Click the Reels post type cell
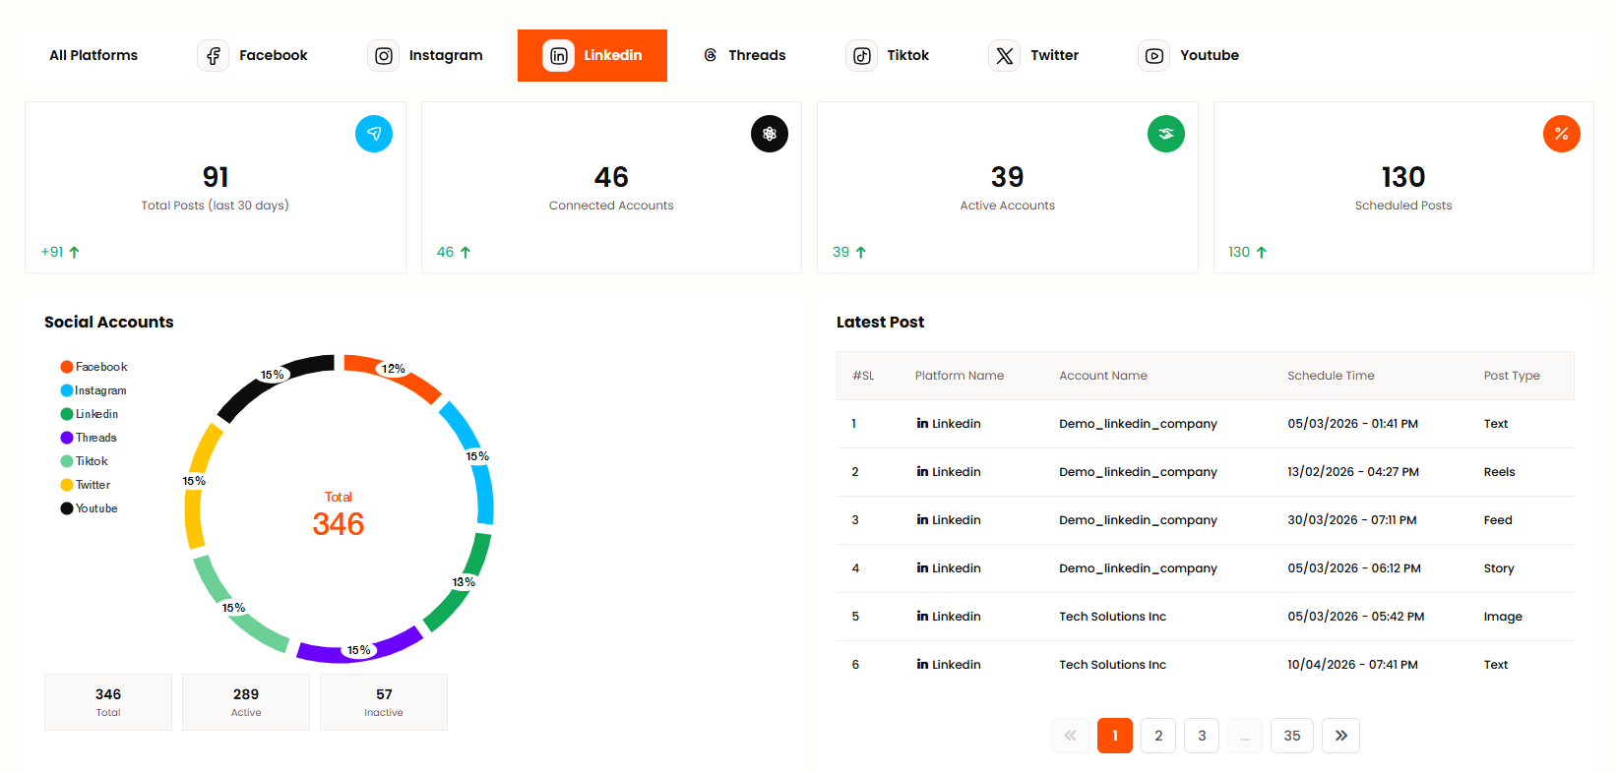This screenshot has width=1617, height=773. 1499,472
